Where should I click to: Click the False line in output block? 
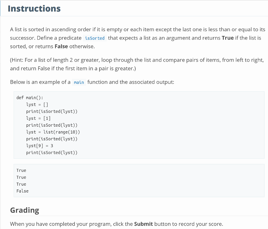(x=23, y=191)
